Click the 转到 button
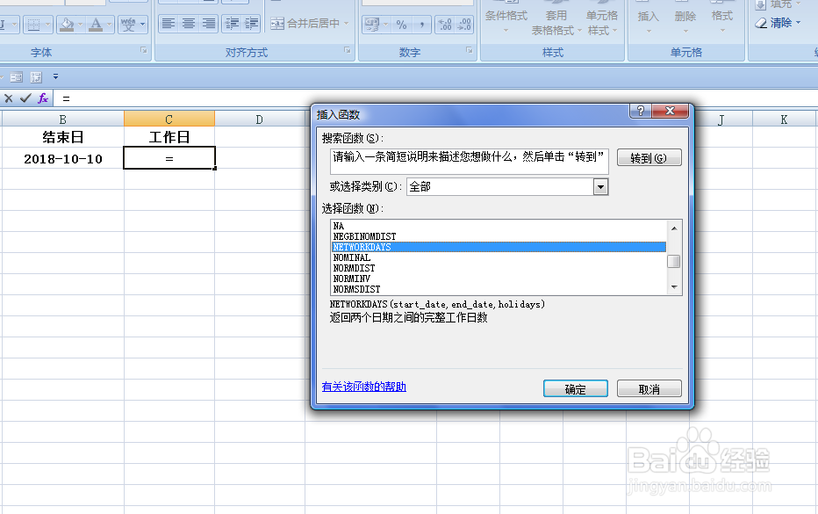The height and width of the screenshot is (514, 818). point(649,156)
